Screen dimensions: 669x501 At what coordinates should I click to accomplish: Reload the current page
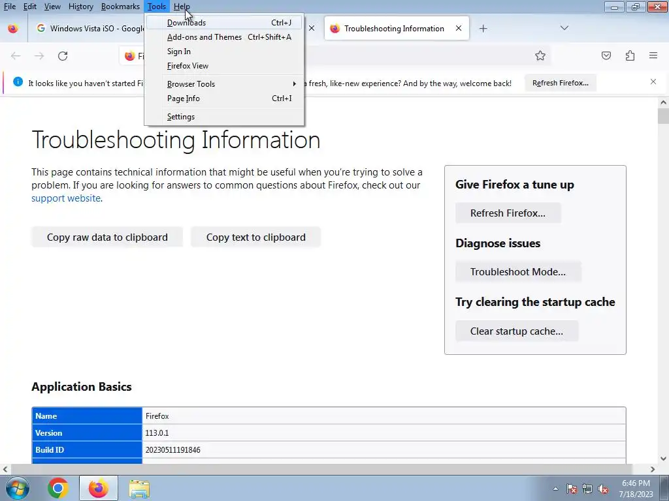click(x=63, y=56)
